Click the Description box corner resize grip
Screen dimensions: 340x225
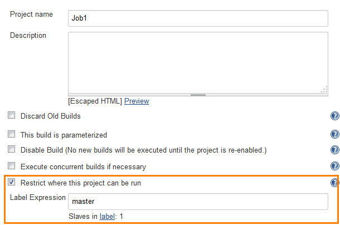pos(324,90)
